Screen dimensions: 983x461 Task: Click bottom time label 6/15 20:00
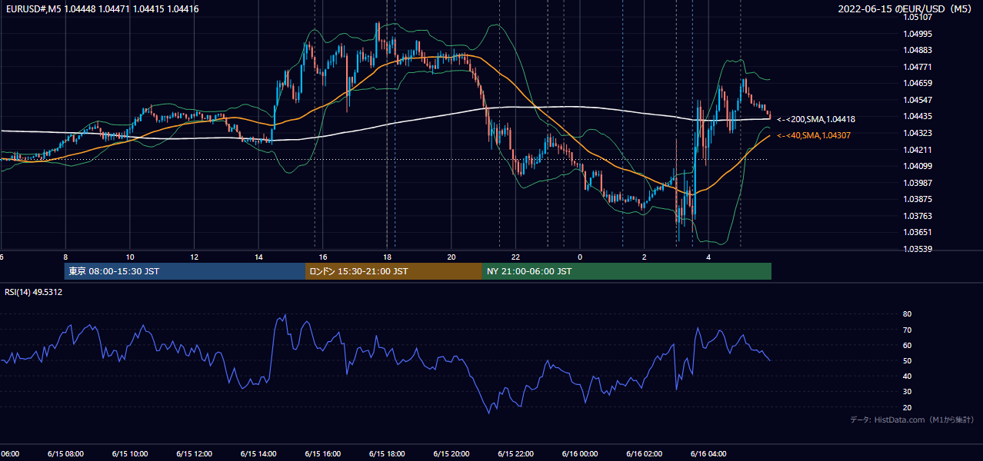click(451, 454)
